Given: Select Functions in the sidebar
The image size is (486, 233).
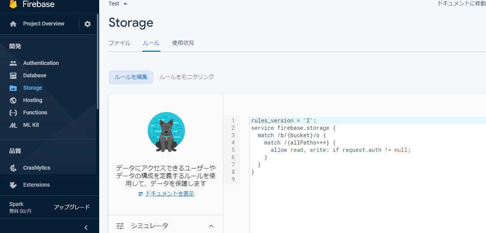Looking at the screenshot, I should tap(34, 112).
